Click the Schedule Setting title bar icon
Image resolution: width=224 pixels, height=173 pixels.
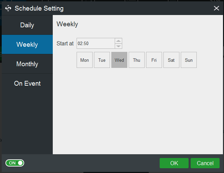(x=8, y=8)
